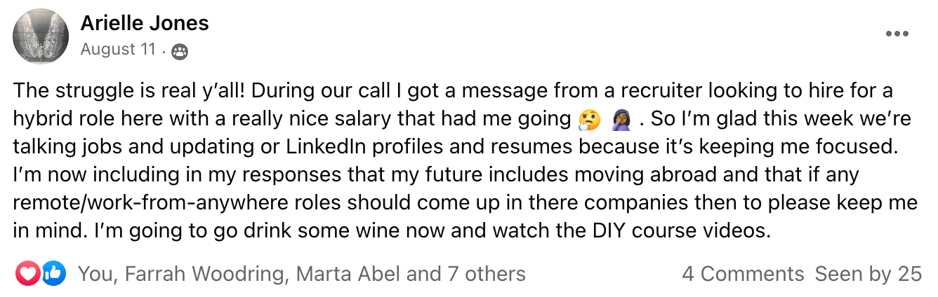
Task: Click Arielle Jones's profile picture
Action: [x=41, y=36]
